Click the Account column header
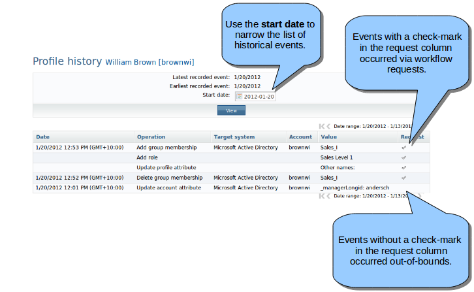Viewport: 474px width, 292px height. click(300, 137)
